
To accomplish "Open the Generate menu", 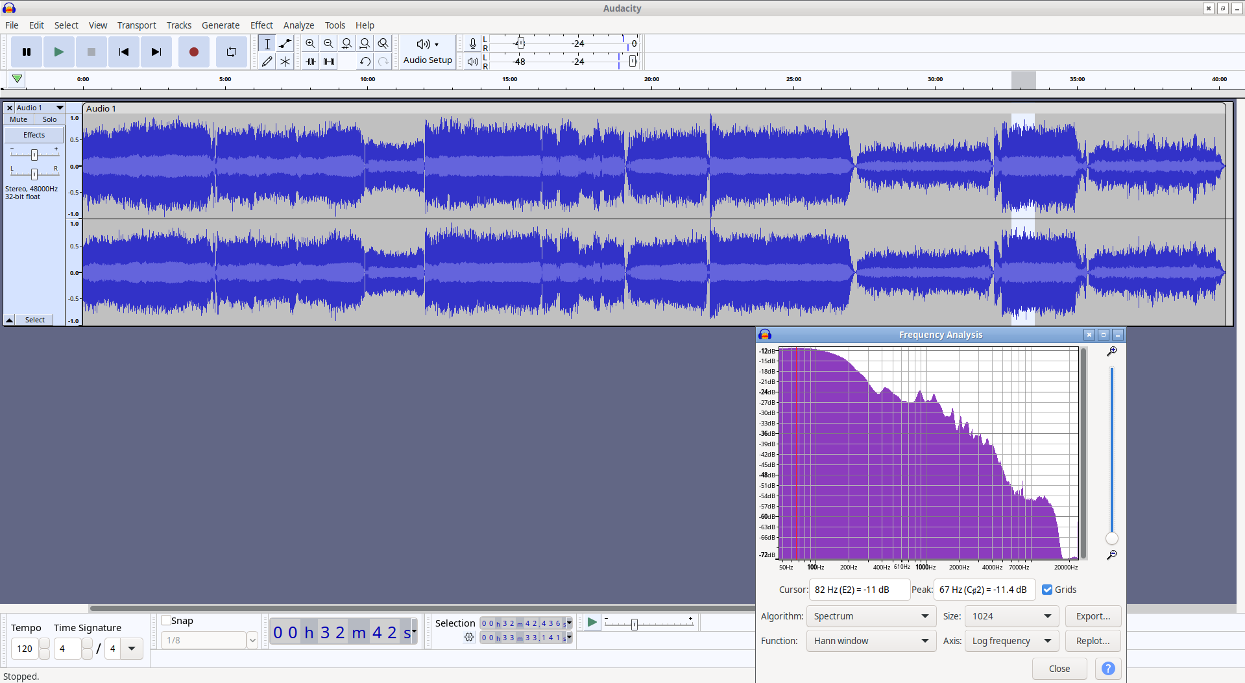I will tap(221, 25).
